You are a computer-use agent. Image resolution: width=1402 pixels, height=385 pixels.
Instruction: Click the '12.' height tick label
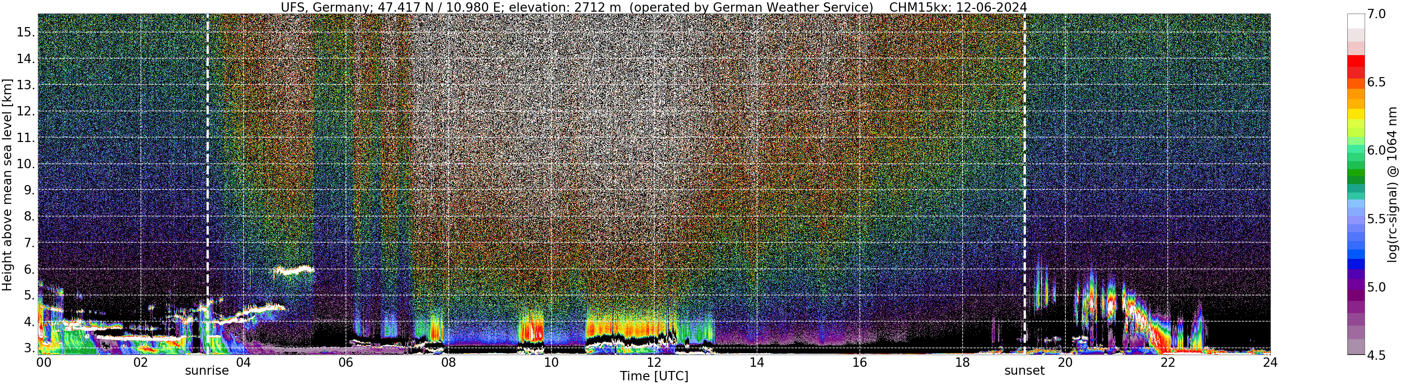(26, 111)
